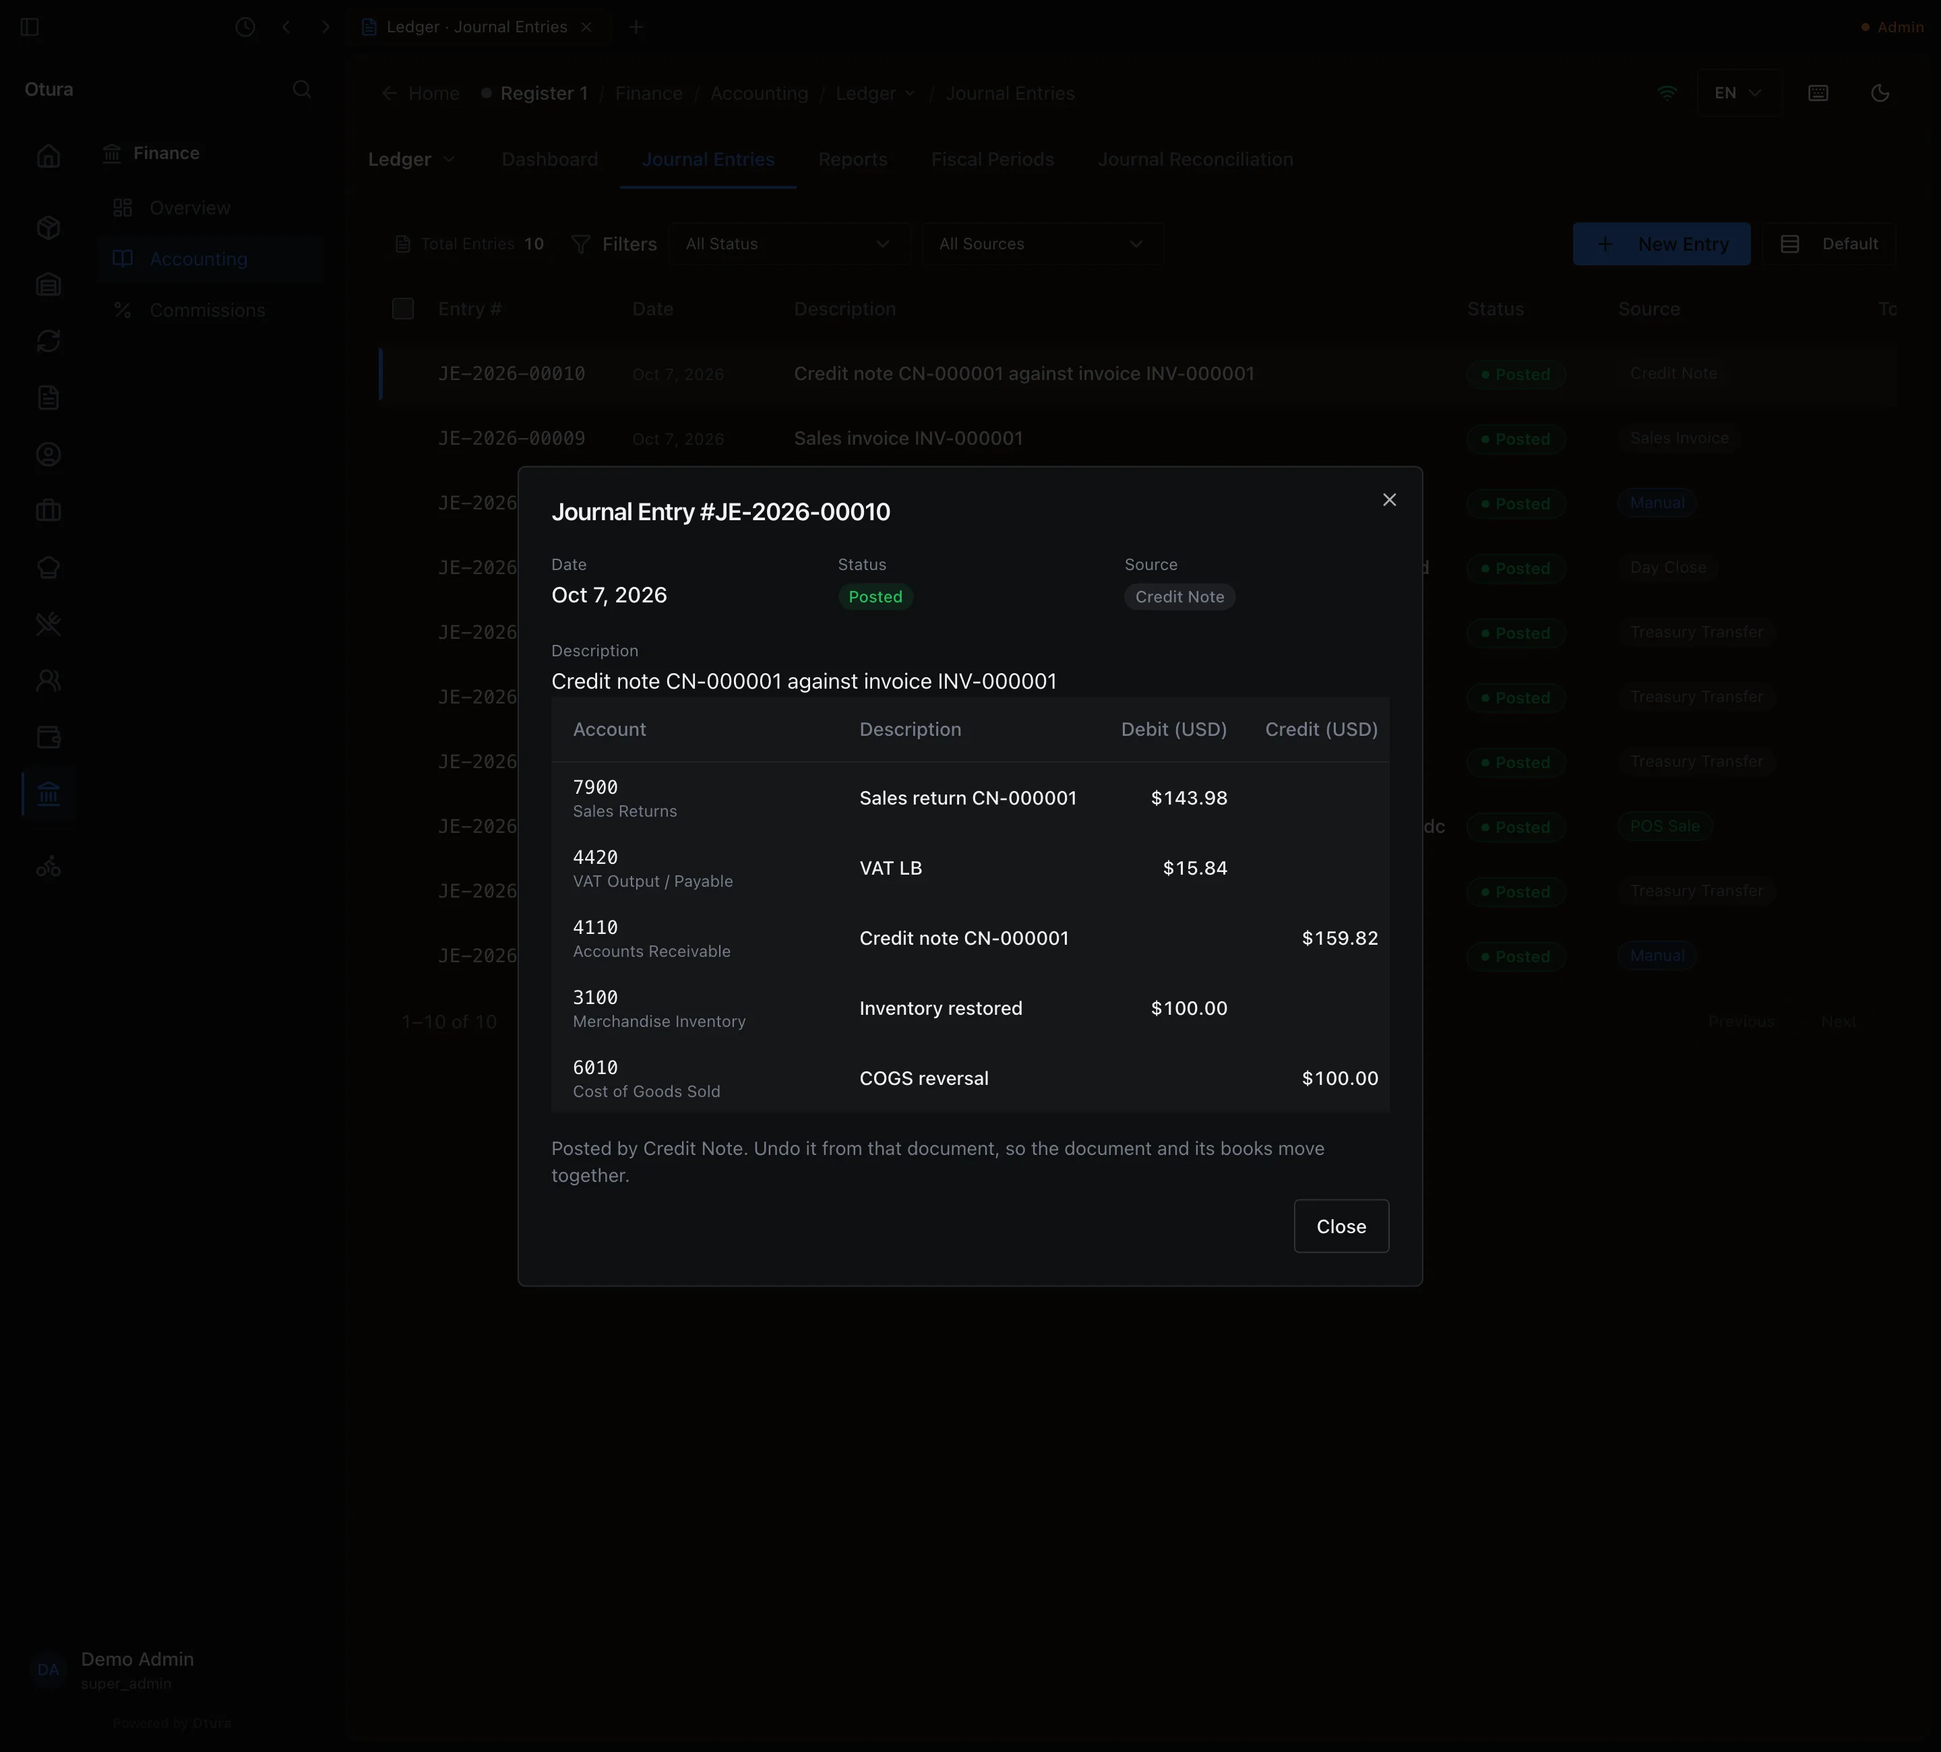Click the Close button in the dialog
1941x1752 pixels.
point(1341,1226)
